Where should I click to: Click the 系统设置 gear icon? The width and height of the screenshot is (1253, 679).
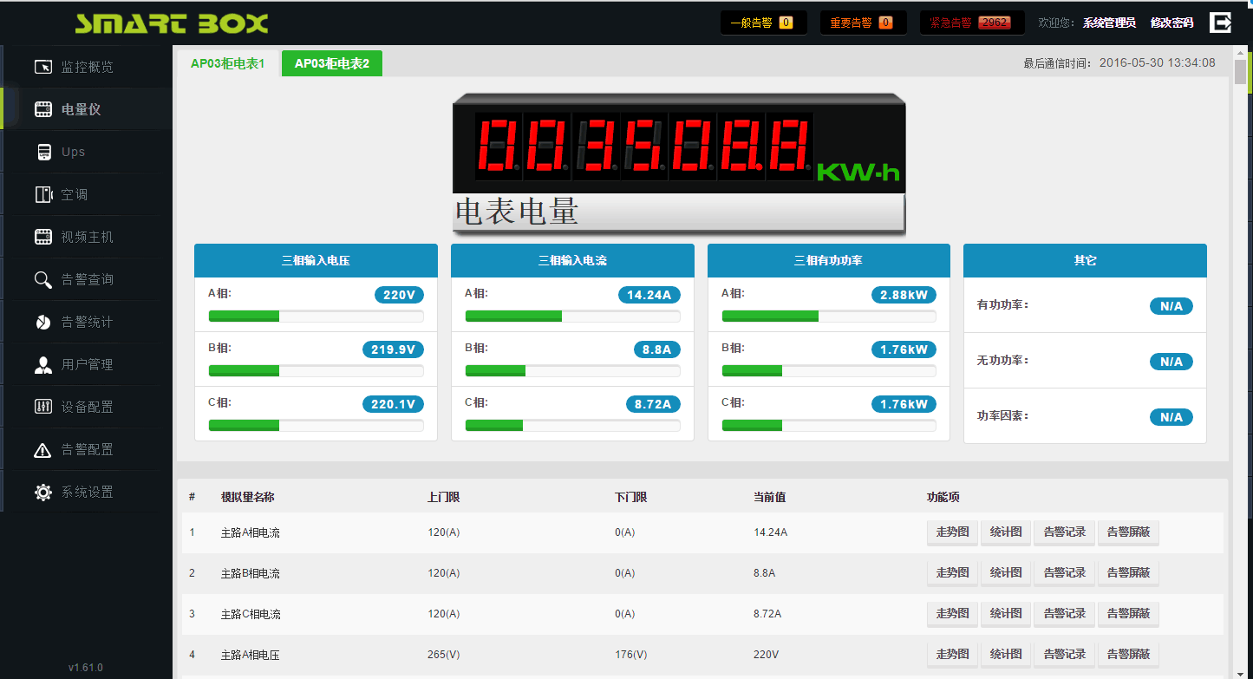click(x=43, y=492)
